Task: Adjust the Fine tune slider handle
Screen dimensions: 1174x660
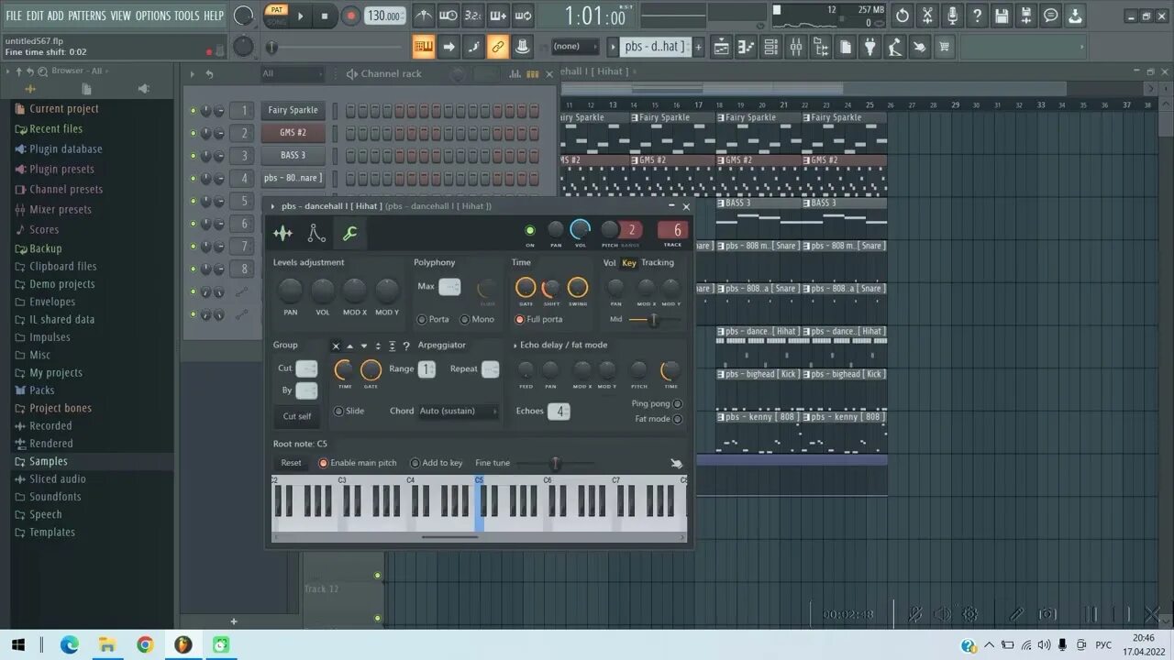Action: [x=555, y=464]
